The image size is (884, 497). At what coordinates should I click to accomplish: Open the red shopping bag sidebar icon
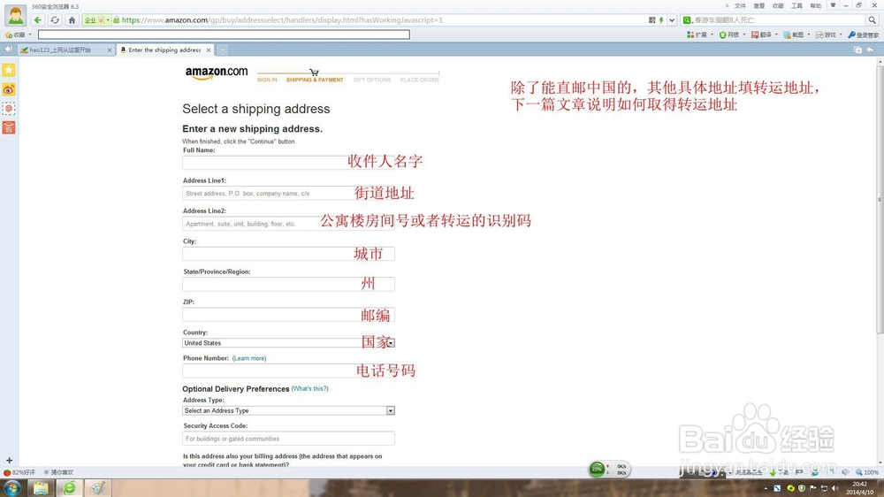click(x=9, y=127)
